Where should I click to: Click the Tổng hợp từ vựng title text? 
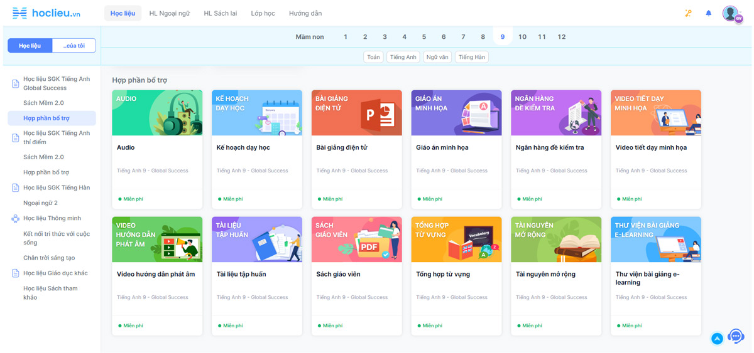point(443,274)
